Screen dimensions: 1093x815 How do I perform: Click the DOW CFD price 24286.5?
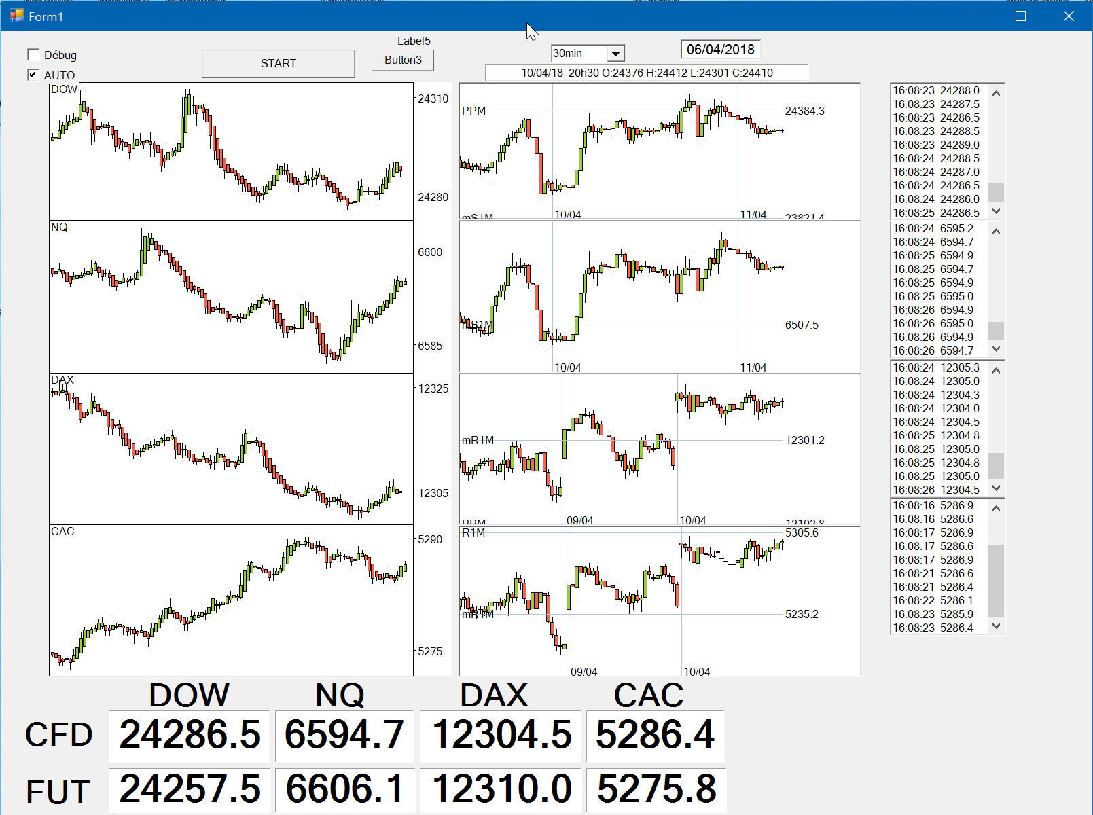coord(190,735)
